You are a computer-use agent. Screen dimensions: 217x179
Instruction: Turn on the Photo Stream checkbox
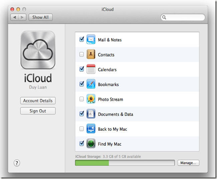point(82,99)
